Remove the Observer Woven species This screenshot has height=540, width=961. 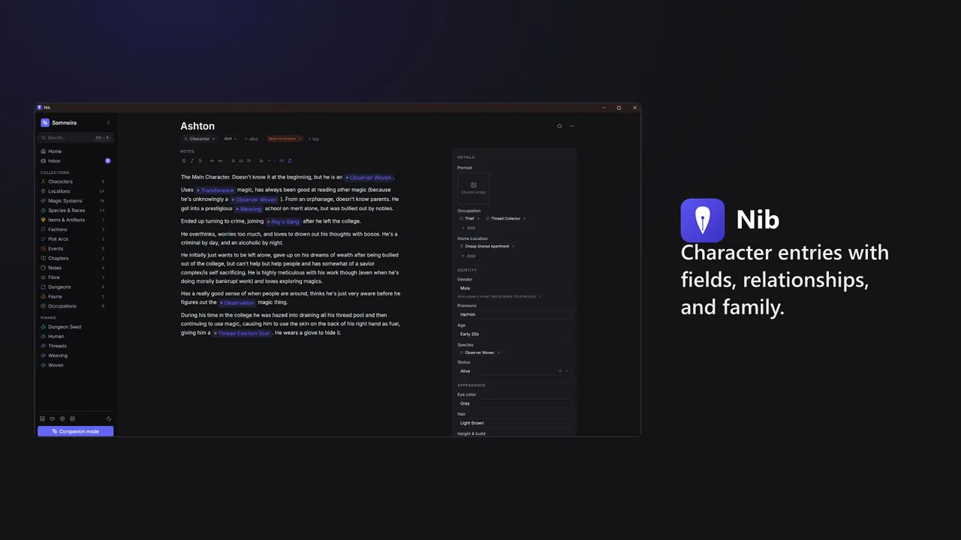pyautogui.click(x=499, y=352)
